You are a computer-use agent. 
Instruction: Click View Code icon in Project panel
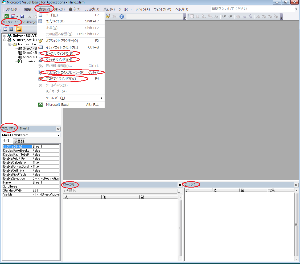[x=5, y=29]
